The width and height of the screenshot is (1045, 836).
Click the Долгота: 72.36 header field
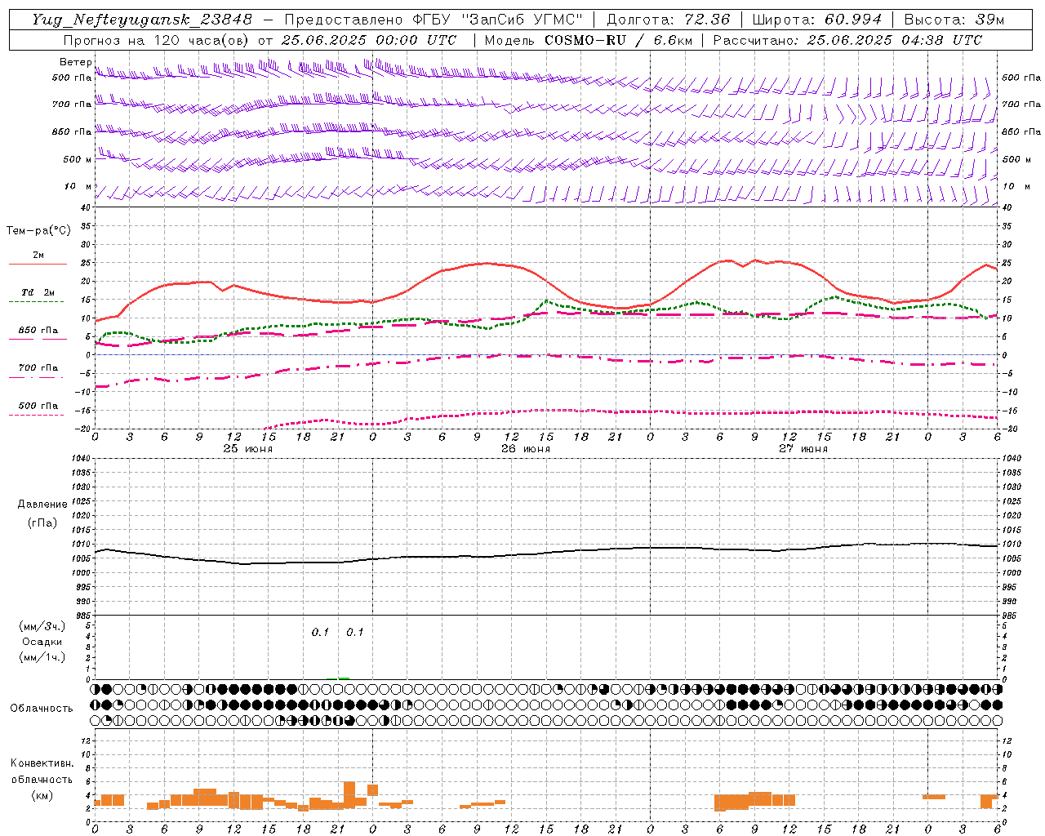pos(668,20)
